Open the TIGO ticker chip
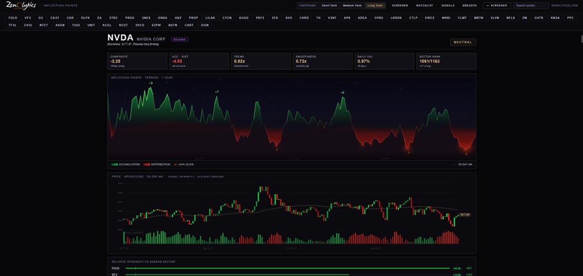The image size is (583, 276). (76, 25)
